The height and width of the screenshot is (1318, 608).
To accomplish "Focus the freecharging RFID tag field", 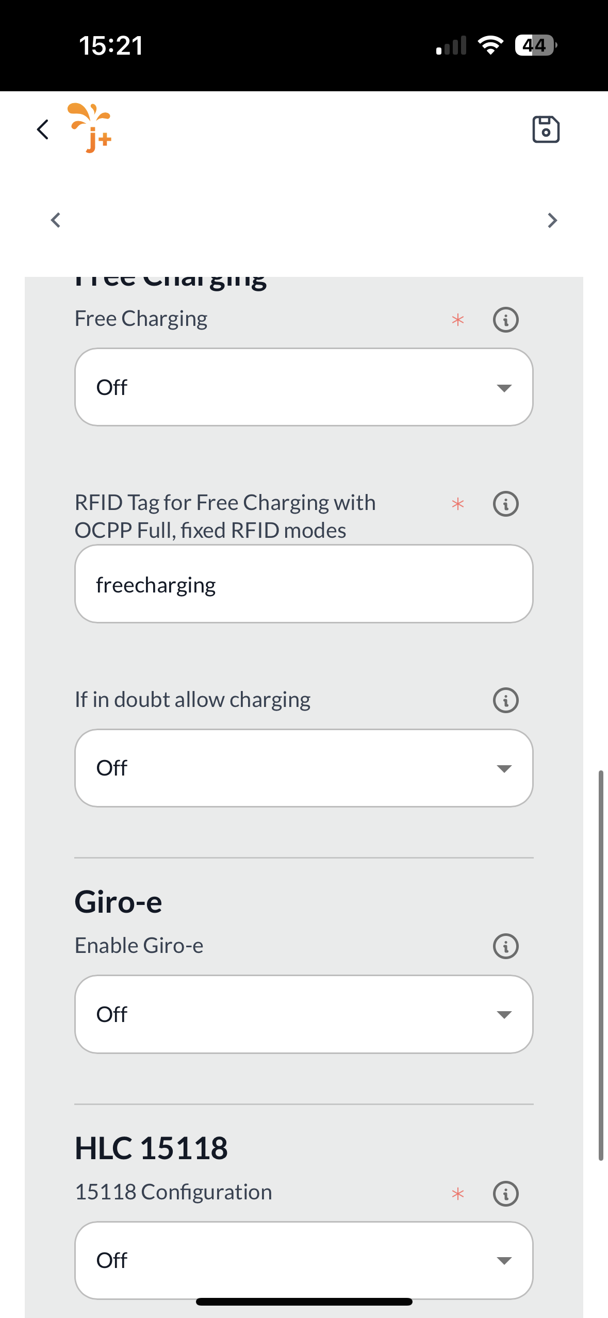I will click(x=304, y=584).
